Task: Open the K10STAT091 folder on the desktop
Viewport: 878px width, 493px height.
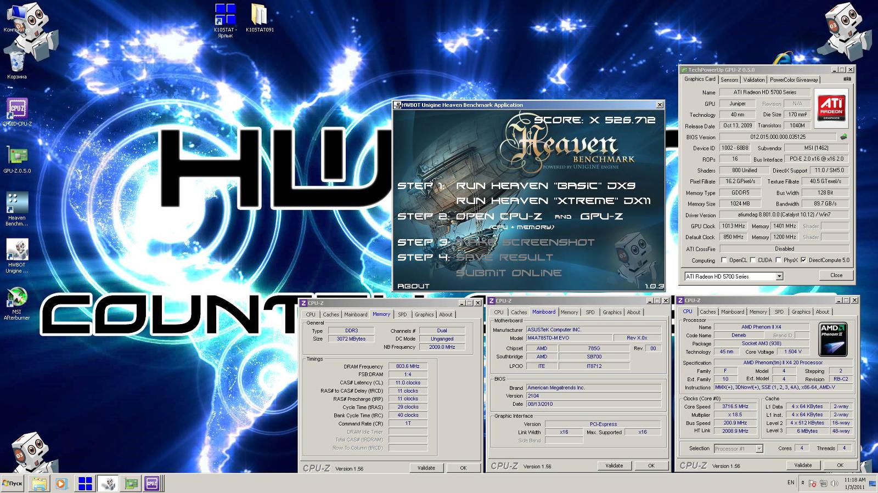Action: [260, 18]
